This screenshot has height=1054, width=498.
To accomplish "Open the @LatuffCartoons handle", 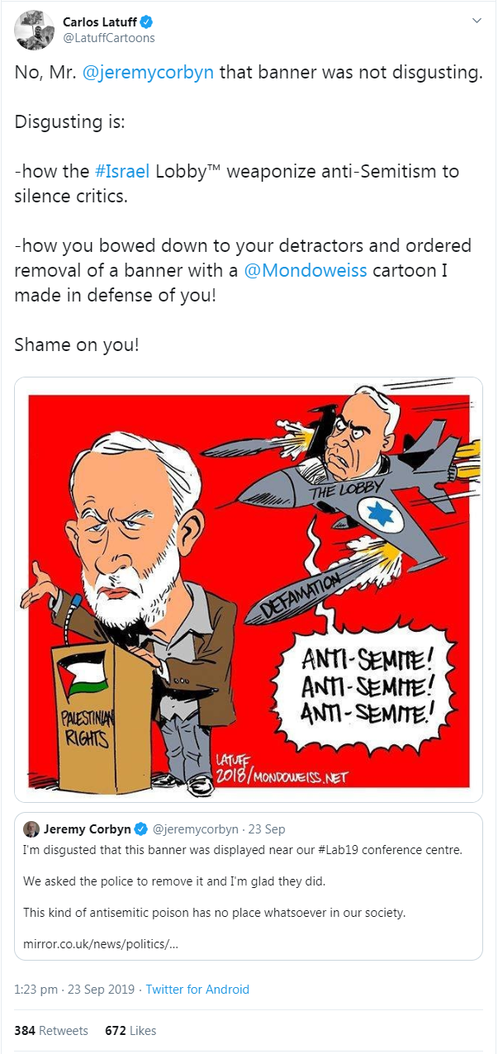I will point(108,38).
